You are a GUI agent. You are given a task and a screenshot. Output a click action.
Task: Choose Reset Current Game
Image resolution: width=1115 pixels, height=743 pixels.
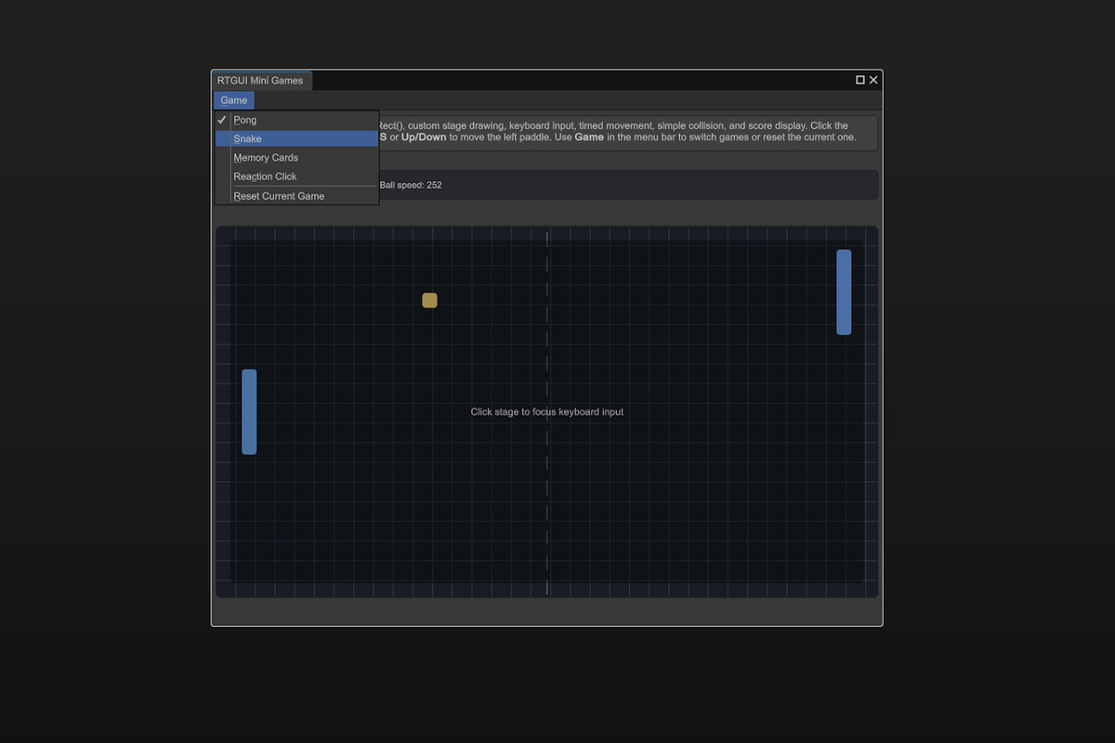pos(296,196)
